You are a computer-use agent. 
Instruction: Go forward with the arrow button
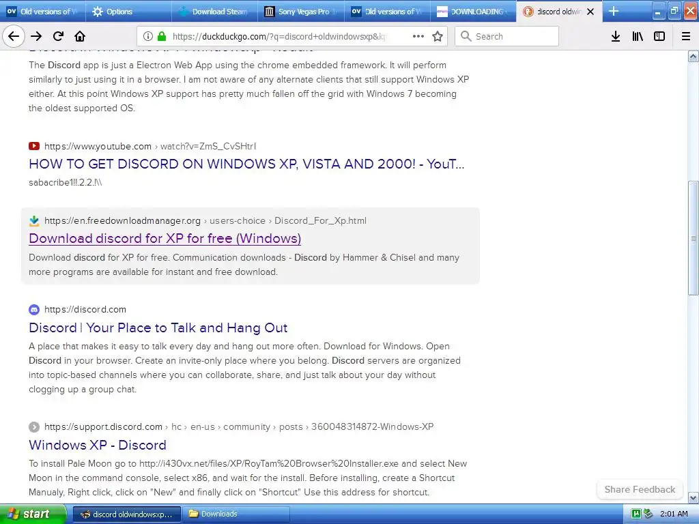tap(36, 36)
